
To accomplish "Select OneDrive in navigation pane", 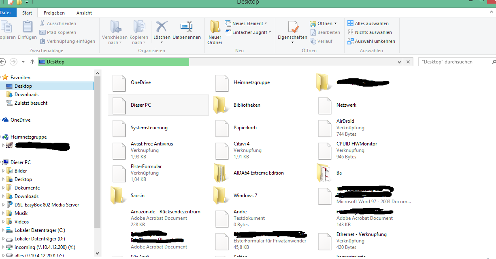I will pos(20,120).
